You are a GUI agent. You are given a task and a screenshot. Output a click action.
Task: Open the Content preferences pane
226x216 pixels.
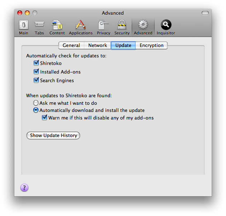pyautogui.click(x=57, y=27)
